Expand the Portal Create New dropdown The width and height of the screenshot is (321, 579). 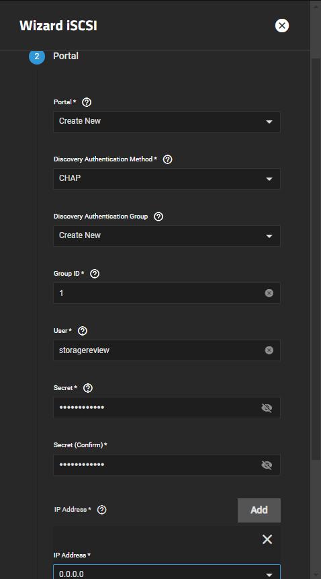[167, 122]
